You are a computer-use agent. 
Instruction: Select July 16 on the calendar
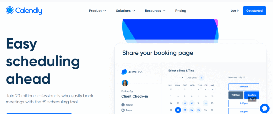(x=185, y=103)
